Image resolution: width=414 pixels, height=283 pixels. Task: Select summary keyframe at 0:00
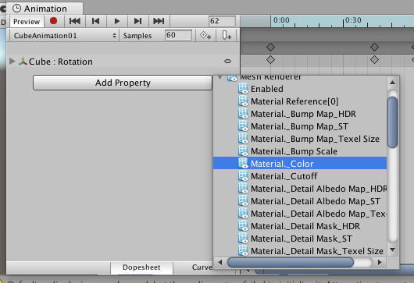(x=270, y=48)
